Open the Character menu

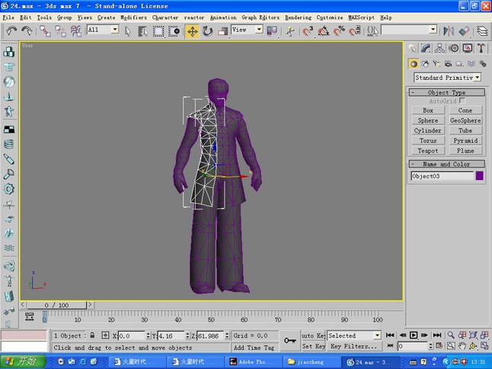tap(165, 17)
